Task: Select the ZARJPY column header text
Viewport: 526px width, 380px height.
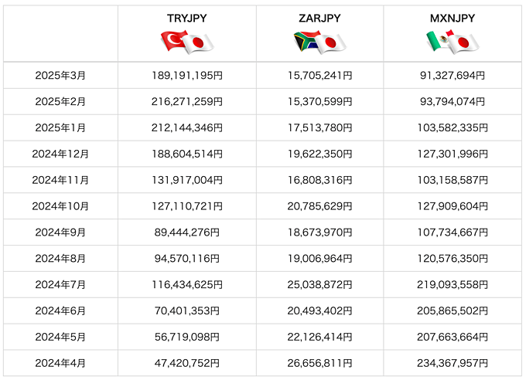Action: pyautogui.click(x=319, y=18)
